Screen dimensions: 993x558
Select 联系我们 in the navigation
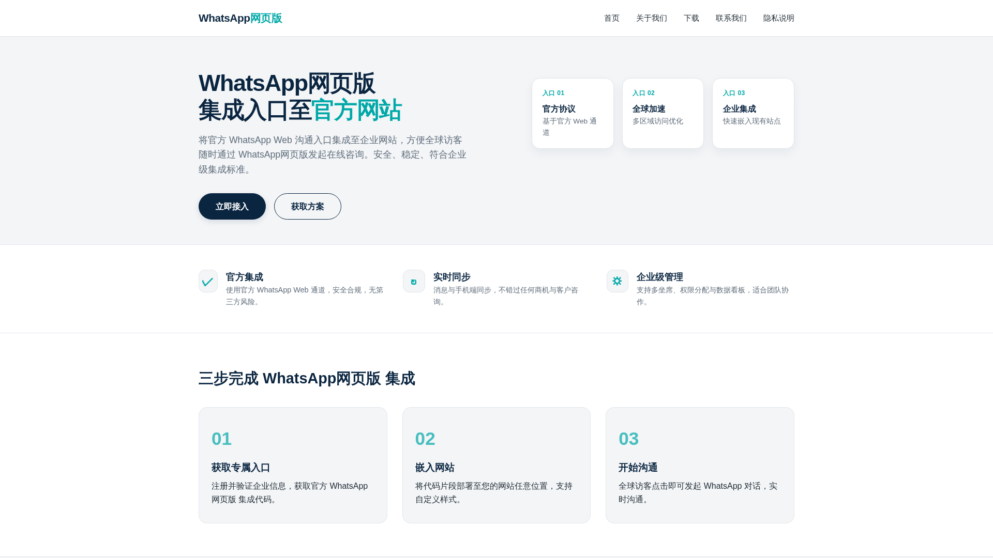[731, 18]
